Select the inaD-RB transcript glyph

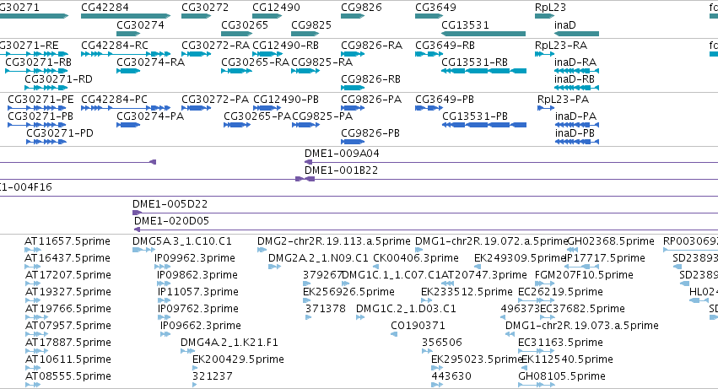tap(576, 88)
